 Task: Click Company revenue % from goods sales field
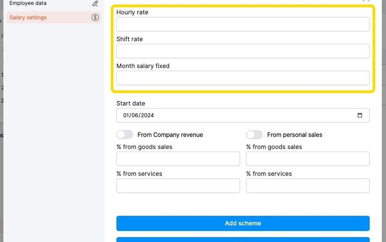click(x=178, y=159)
